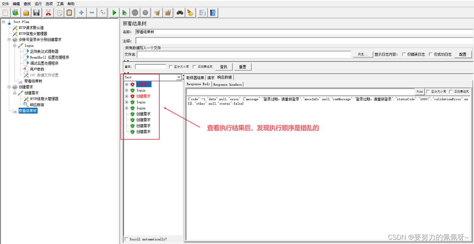The height and width of the screenshot is (244, 474).
Task: Select BeanShell 后置处理程序 element
Action: tap(49, 57)
